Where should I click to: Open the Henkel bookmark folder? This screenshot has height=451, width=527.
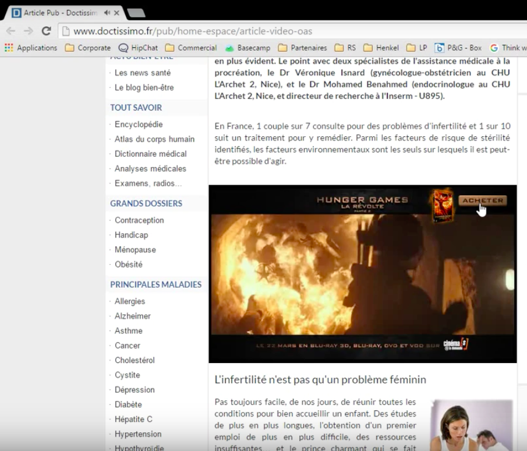(x=381, y=48)
